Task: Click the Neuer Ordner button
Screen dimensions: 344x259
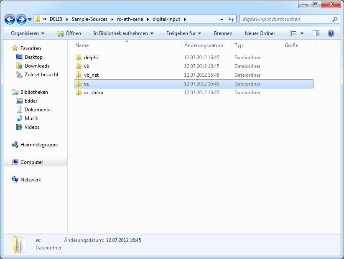Action: point(260,33)
